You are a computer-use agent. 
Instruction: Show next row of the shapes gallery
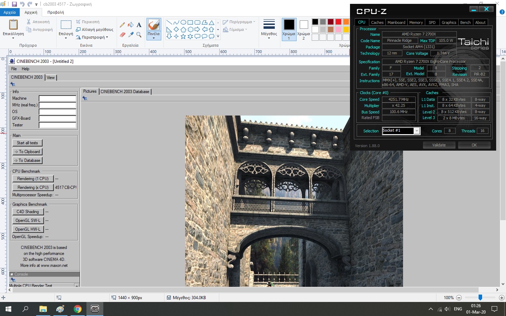point(218,29)
